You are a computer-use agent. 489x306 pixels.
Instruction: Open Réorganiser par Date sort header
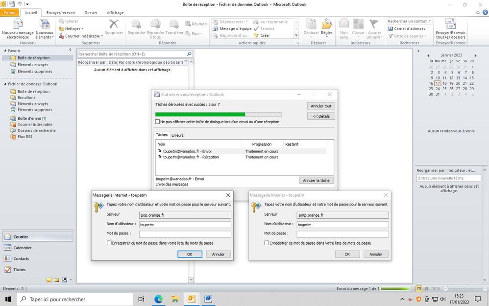coord(98,62)
